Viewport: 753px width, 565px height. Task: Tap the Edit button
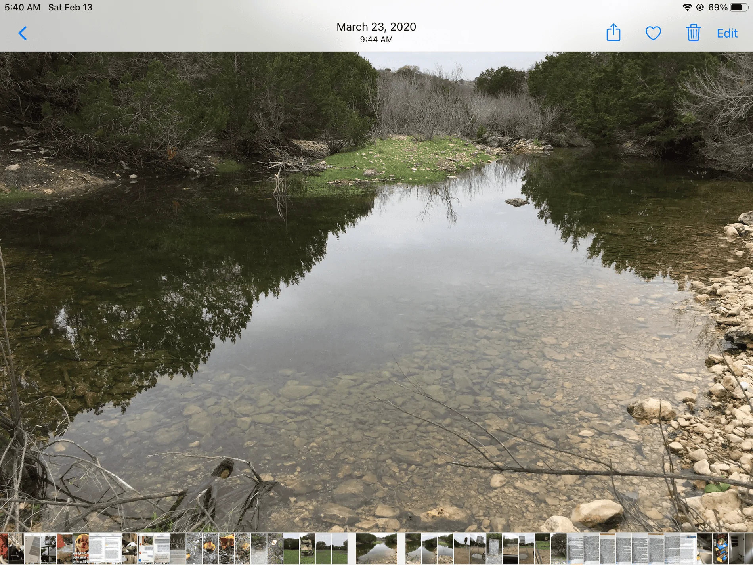point(727,33)
